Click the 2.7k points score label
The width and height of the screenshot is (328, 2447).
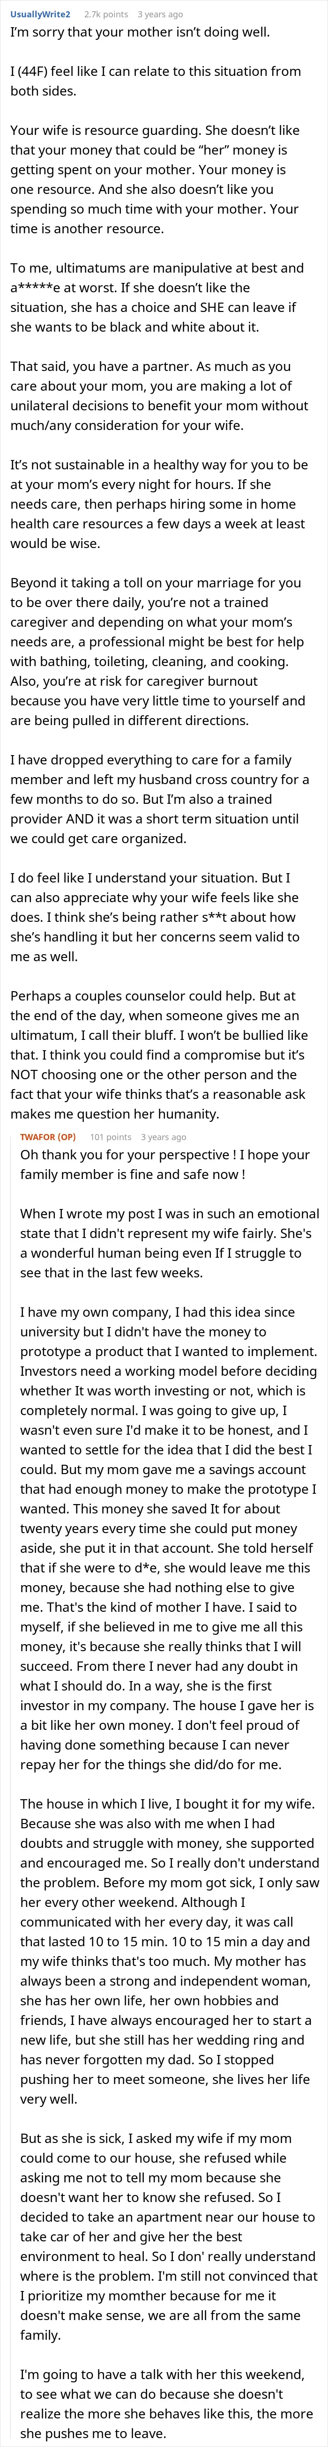pyautogui.click(x=105, y=14)
